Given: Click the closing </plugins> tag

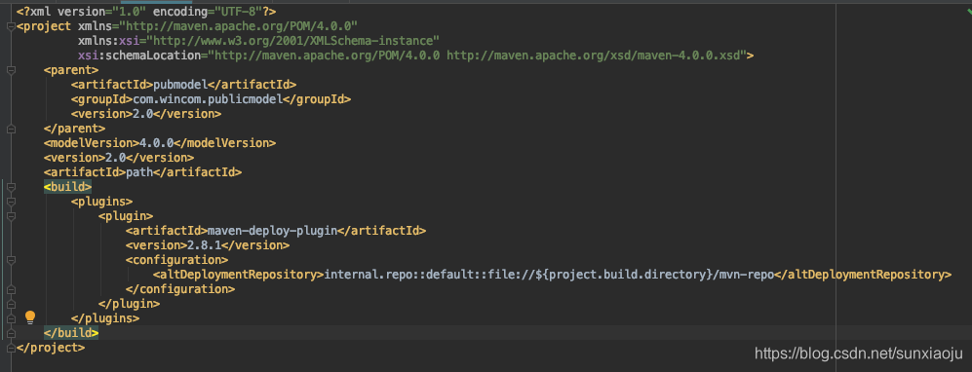Looking at the screenshot, I should (104, 318).
